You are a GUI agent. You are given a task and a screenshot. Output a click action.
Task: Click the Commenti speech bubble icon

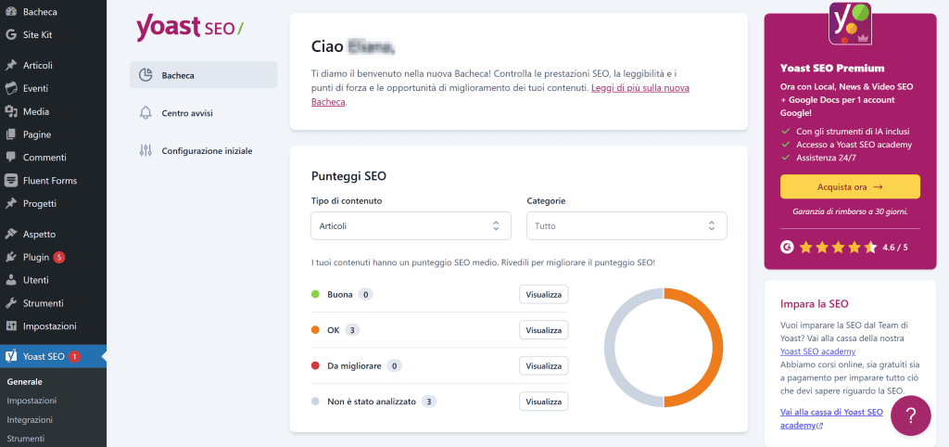point(10,158)
